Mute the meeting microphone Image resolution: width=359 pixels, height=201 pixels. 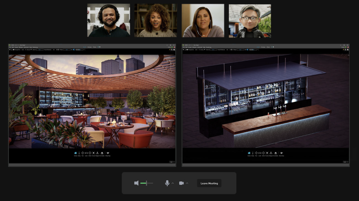tap(167, 183)
